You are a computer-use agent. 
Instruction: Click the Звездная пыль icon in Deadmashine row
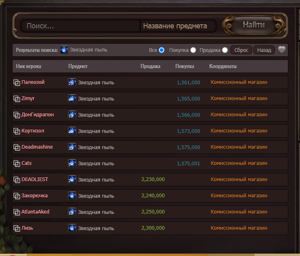(72, 147)
